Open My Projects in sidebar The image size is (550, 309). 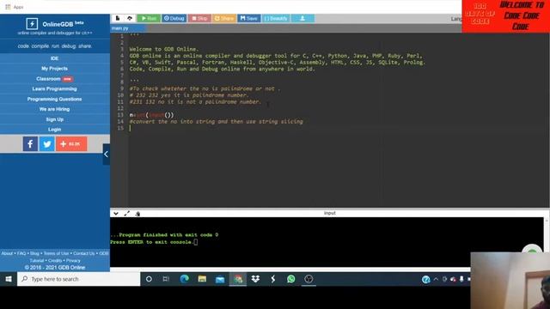54,69
